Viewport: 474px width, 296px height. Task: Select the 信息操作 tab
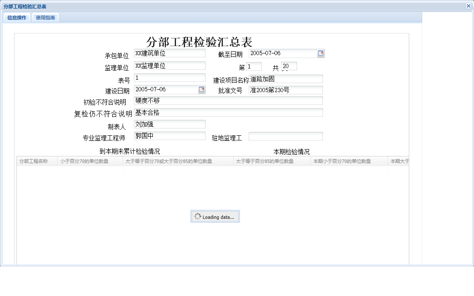point(16,18)
